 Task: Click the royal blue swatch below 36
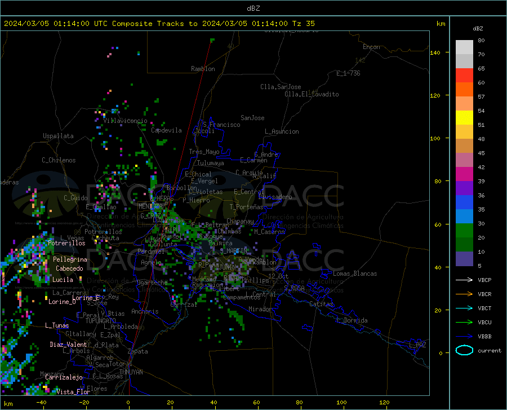click(x=464, y=202)
